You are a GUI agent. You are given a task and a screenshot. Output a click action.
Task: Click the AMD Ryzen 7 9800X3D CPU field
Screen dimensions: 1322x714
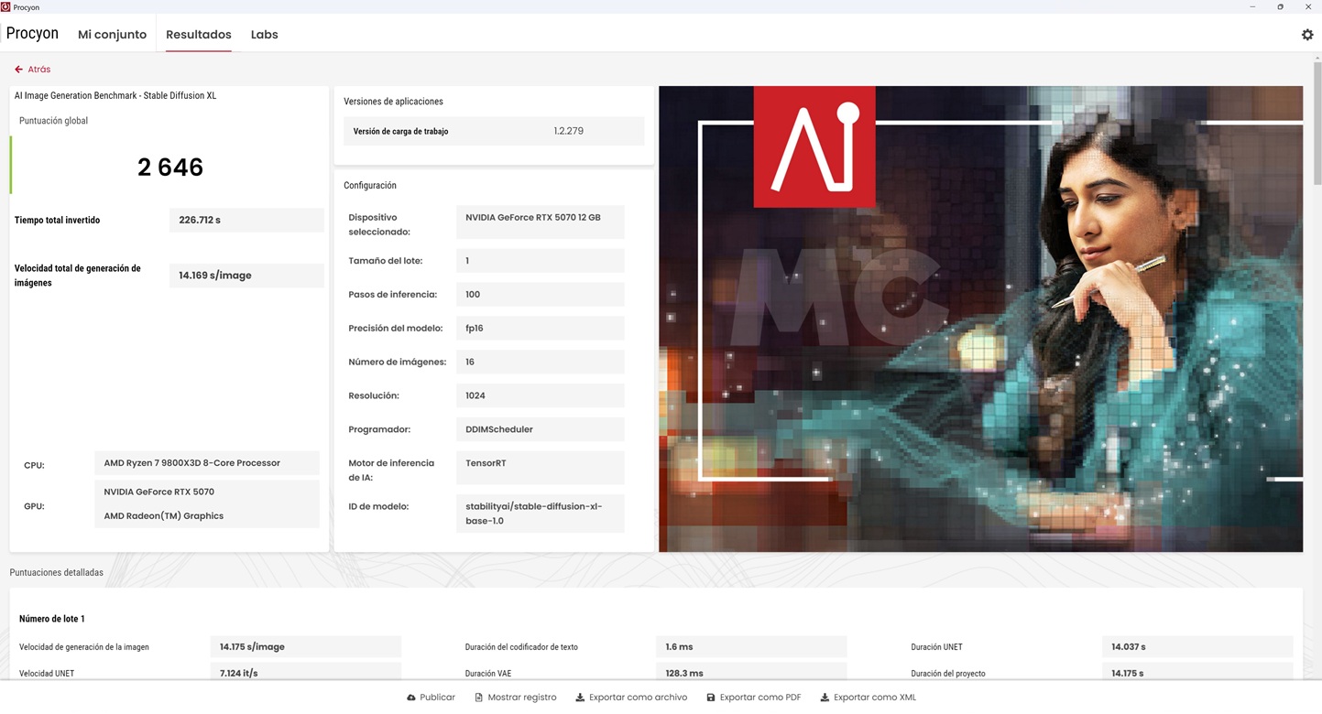coord(207,463)
